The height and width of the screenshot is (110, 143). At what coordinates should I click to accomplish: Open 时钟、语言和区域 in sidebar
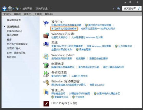(x=16, y=53)
